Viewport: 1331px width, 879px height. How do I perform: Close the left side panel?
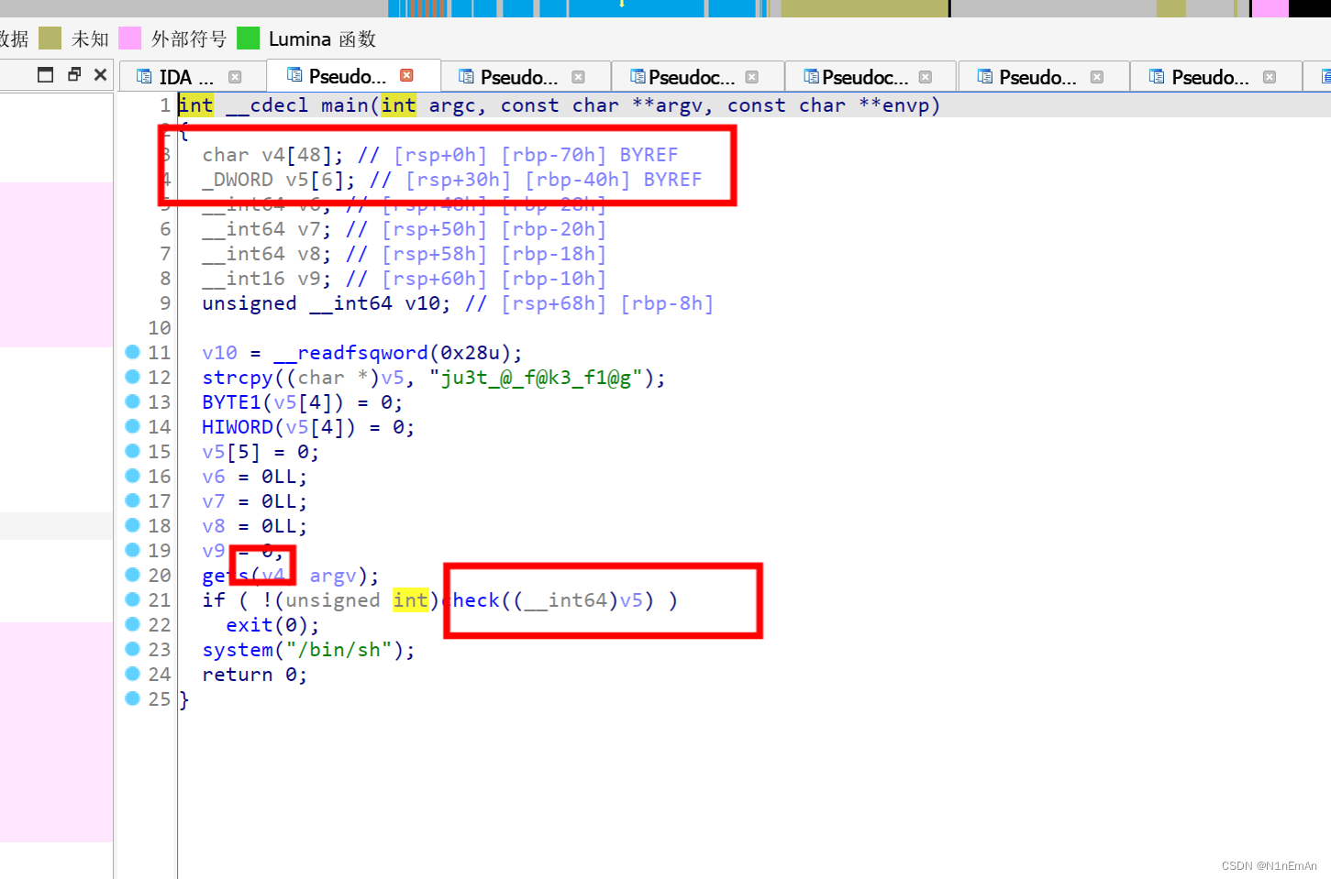(x=100, y=74)
